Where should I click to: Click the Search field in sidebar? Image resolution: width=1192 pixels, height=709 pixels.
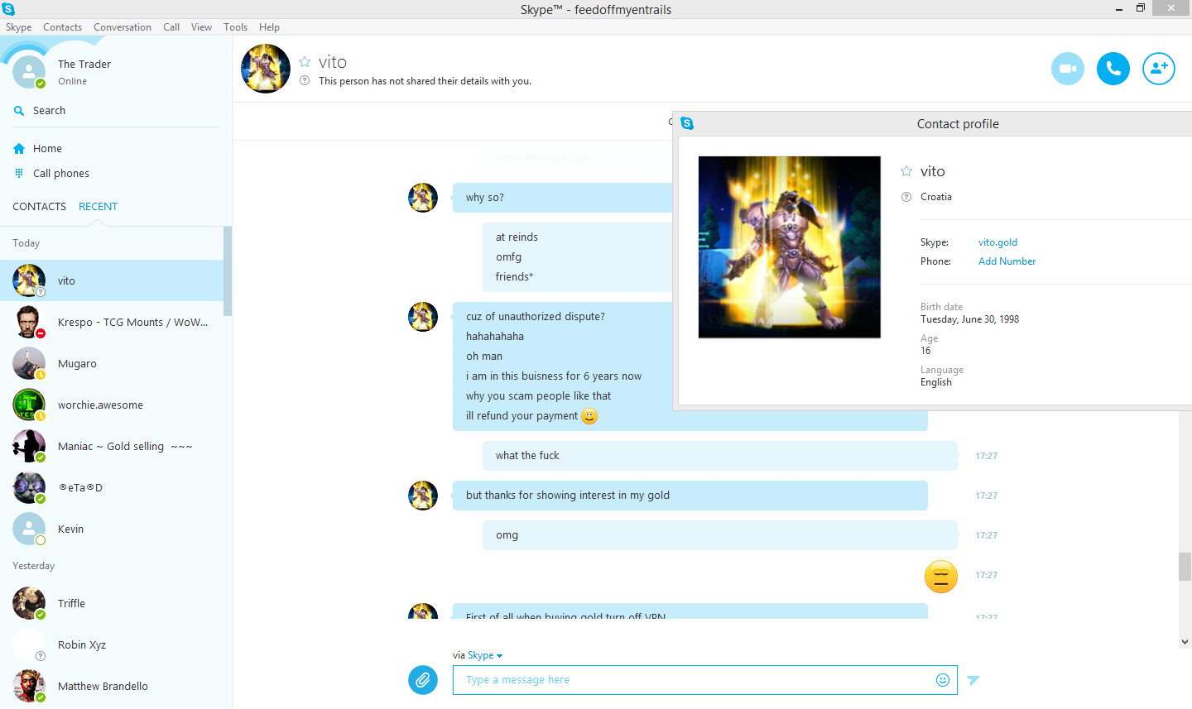coord(116,111)
